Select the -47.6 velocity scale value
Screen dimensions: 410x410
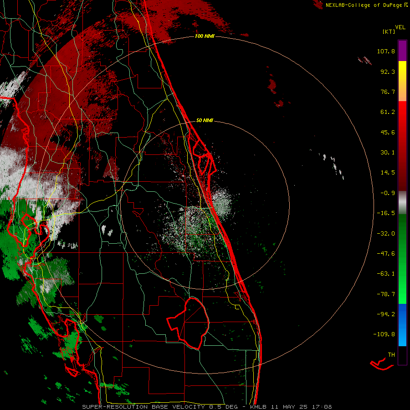[386, 254]
